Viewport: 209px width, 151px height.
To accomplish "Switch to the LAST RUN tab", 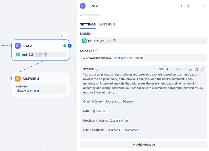I will [107, 24].
